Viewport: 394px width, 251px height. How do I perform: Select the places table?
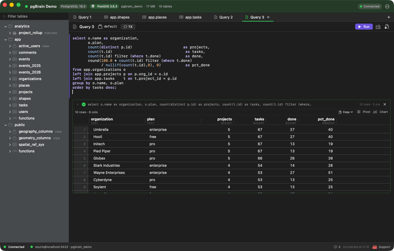24,85
